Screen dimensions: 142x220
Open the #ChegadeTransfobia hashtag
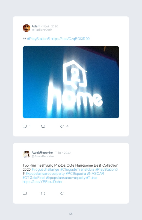point(77,170)
